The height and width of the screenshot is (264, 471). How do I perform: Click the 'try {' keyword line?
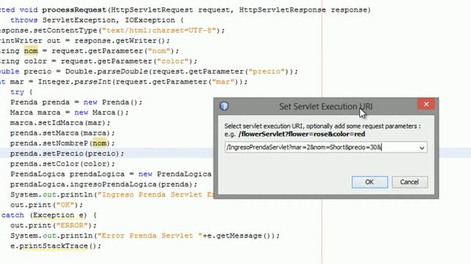[x=21, y=92]
